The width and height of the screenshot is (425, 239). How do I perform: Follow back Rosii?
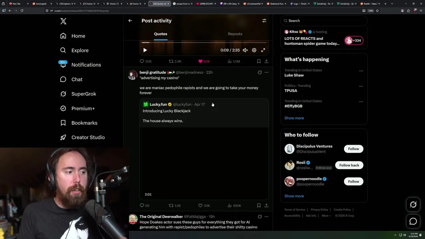tap(349, 165)
